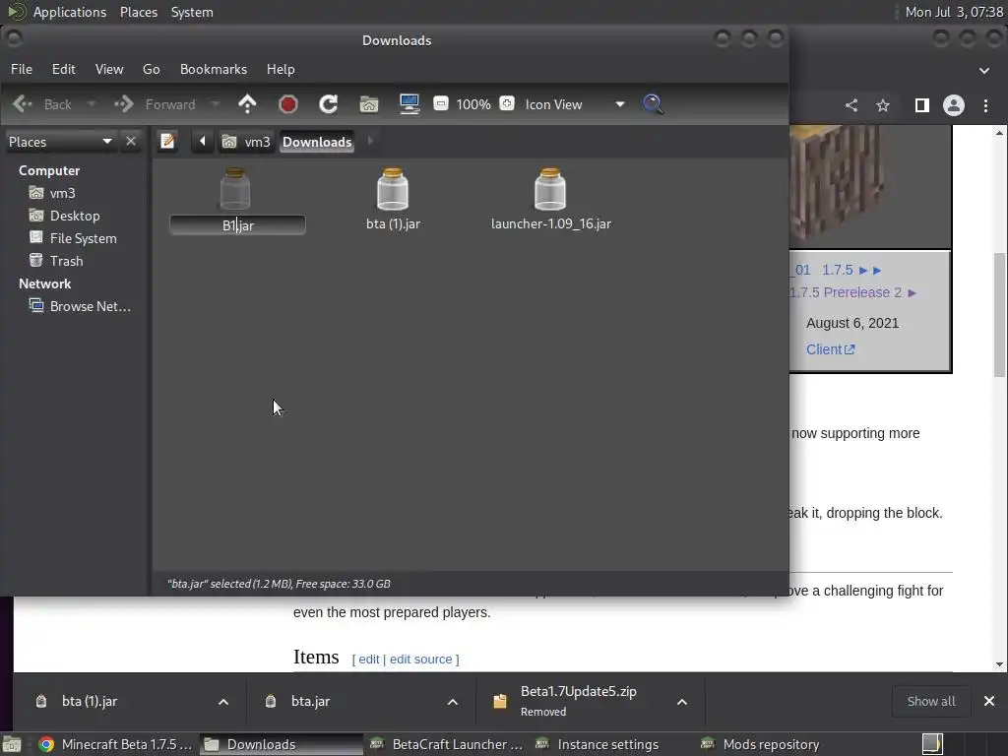Open Applications menu in top panel
Screen dimensions: 1008x756
click(x=70, y=12)
